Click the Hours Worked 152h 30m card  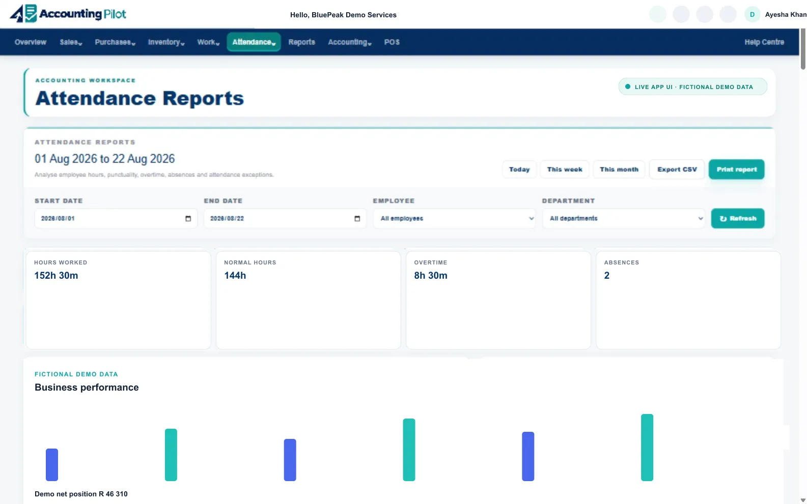118,300
